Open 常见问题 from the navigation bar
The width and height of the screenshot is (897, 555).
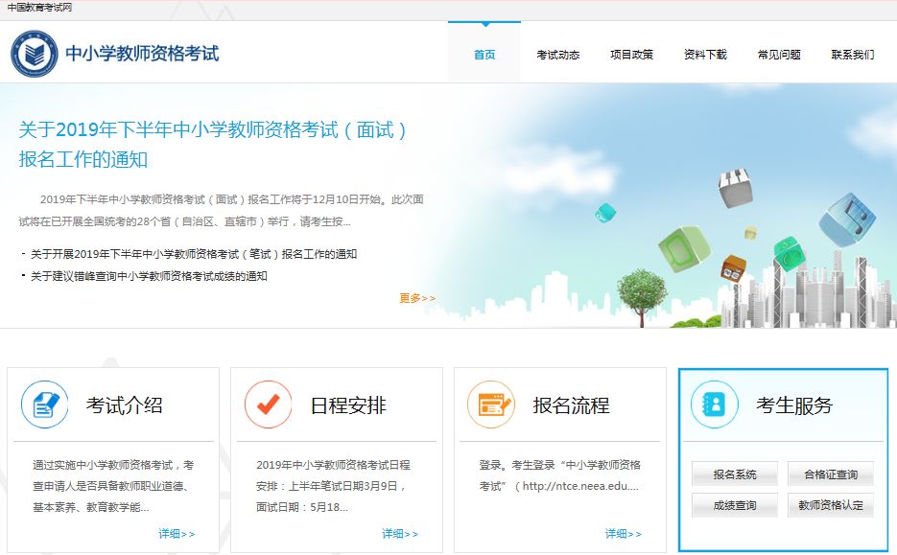tap(779, 55)
